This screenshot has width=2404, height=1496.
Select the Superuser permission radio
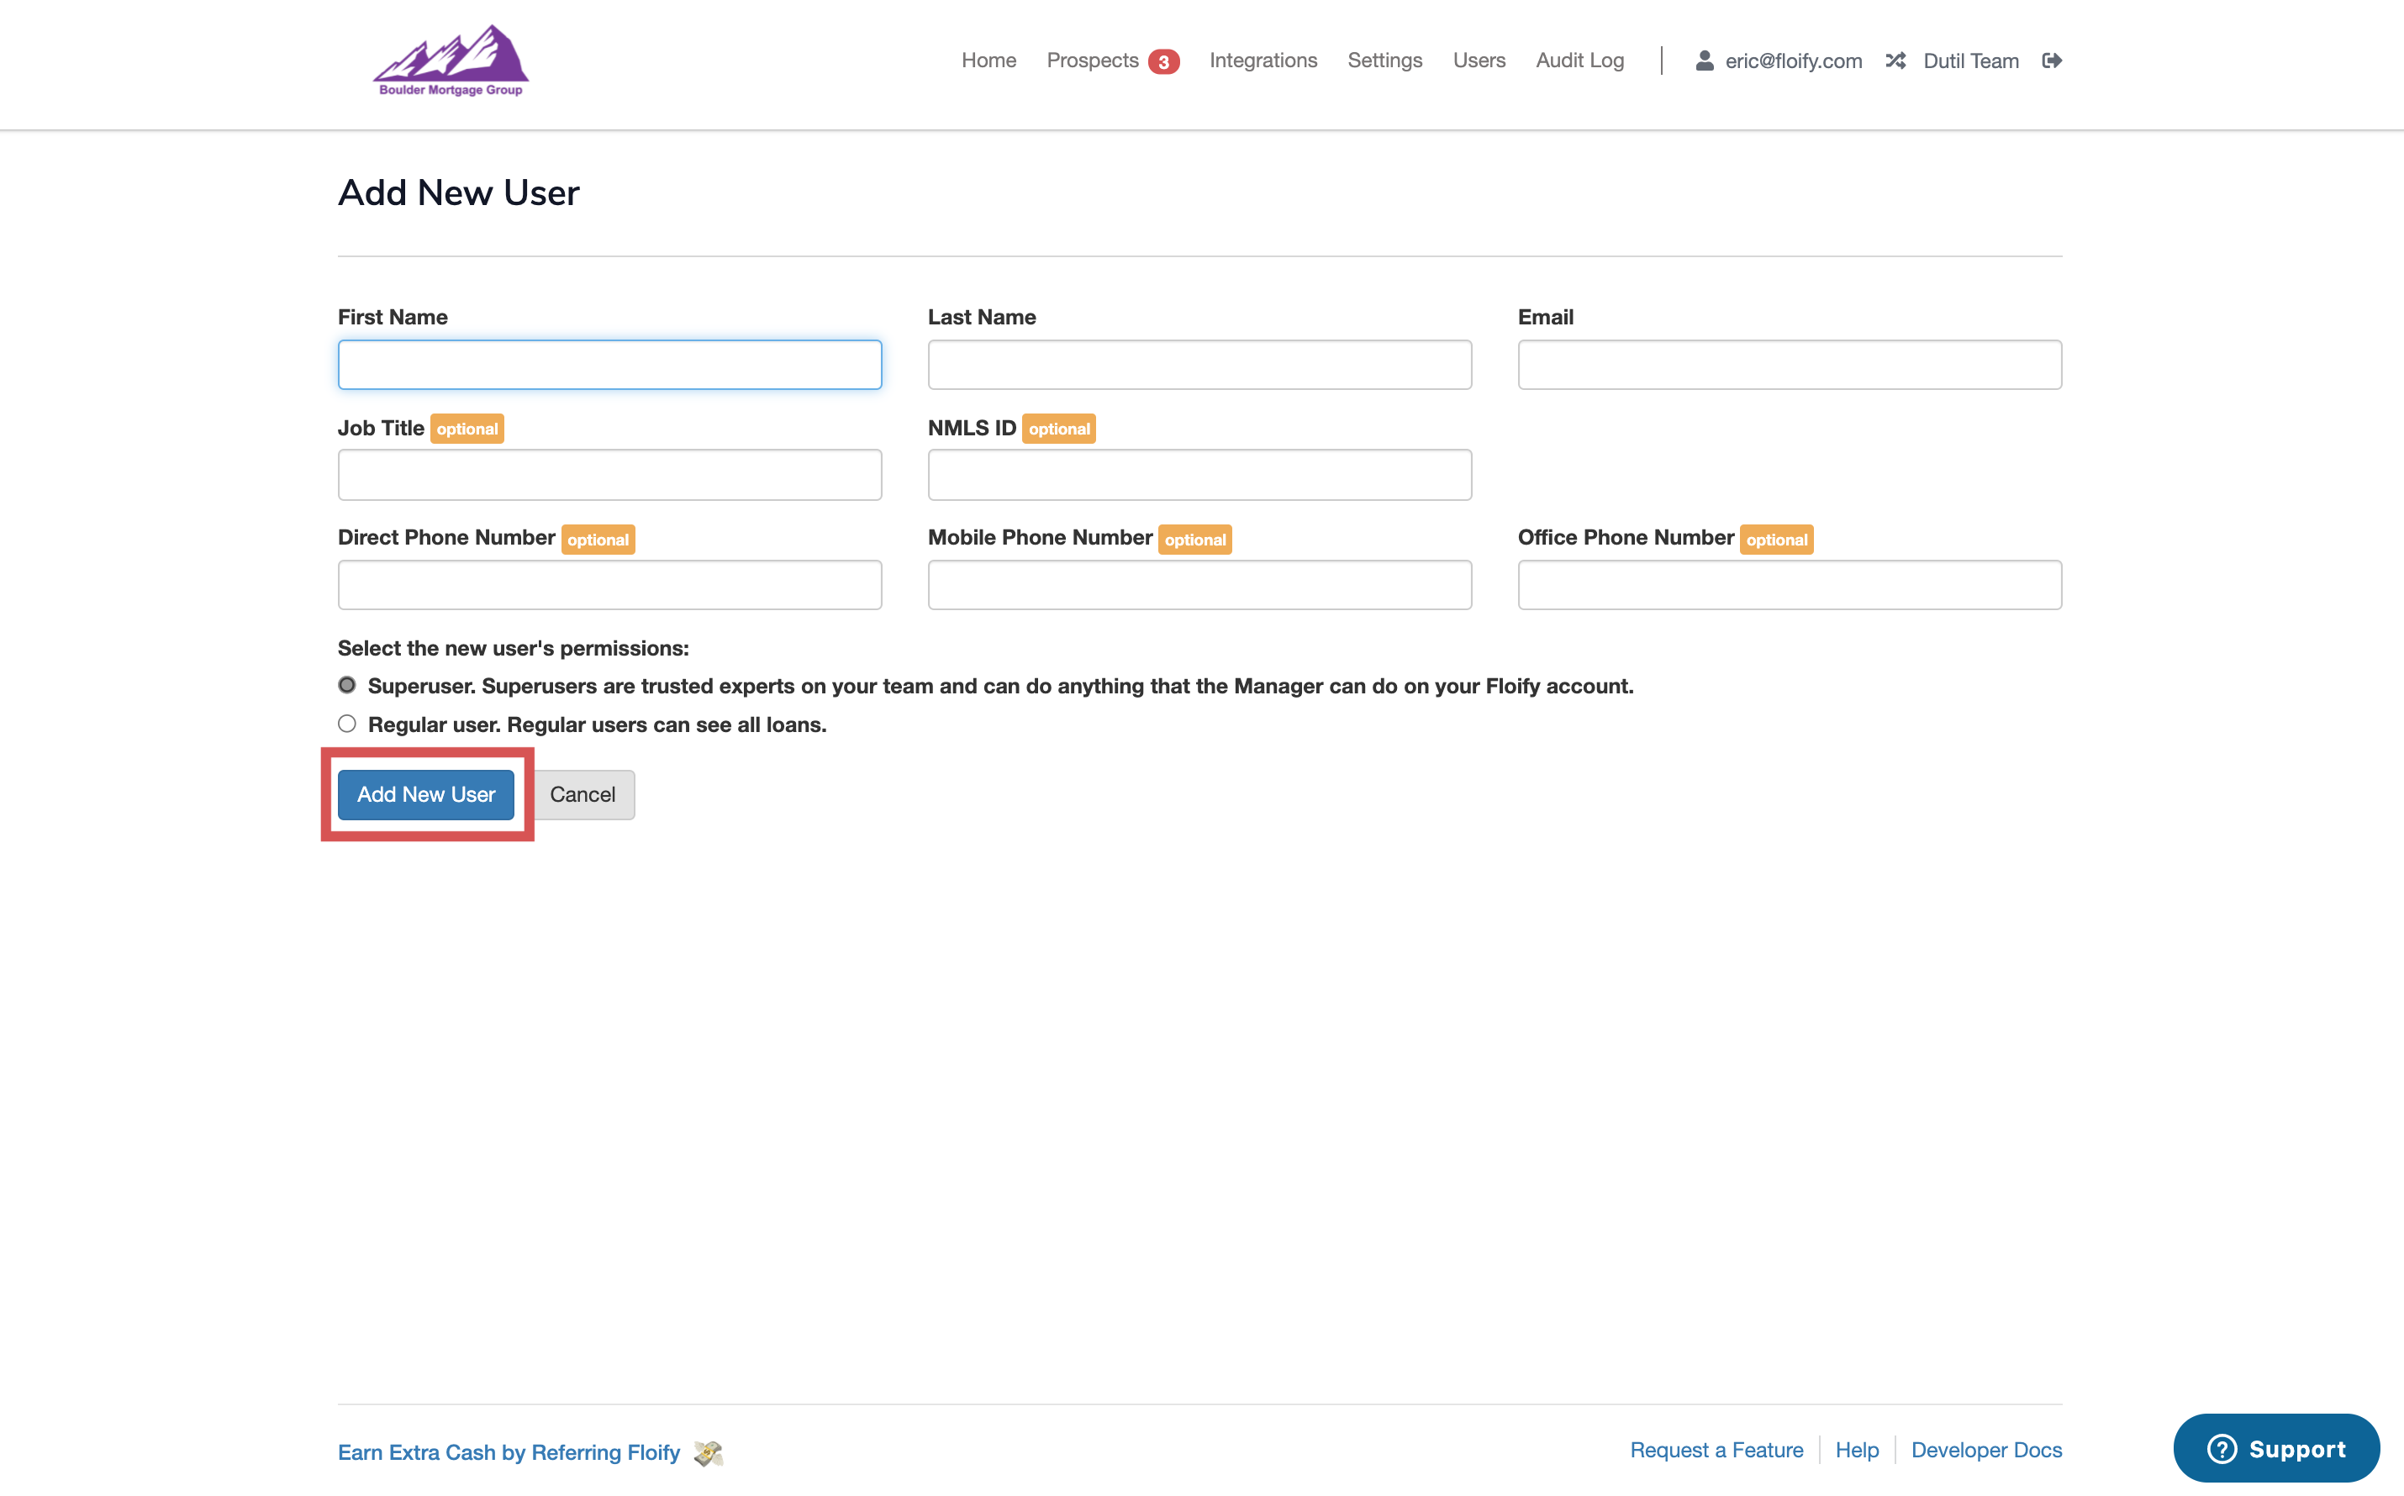tap(347, 685)
